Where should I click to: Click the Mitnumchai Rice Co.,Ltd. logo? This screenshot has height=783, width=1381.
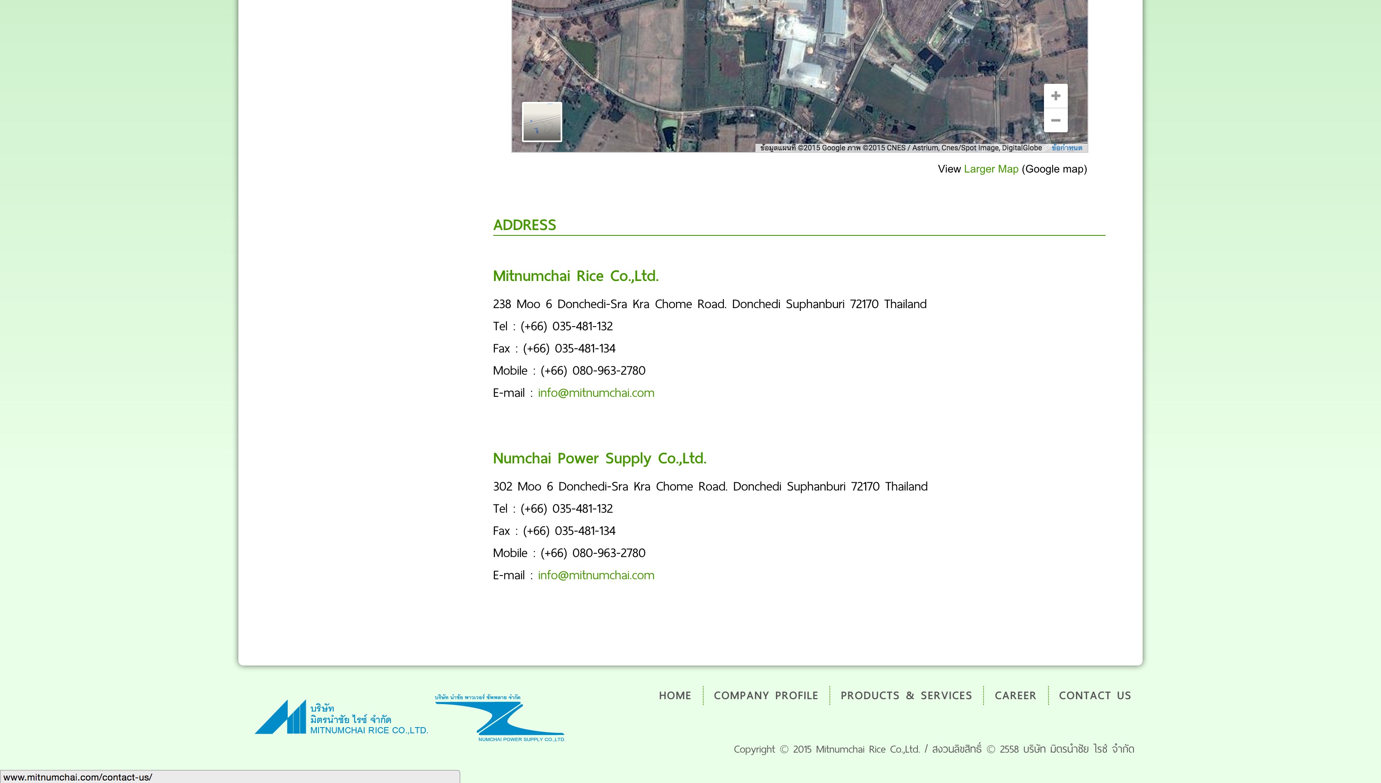341,717
